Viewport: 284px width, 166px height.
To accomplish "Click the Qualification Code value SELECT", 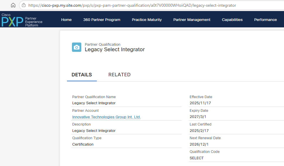I will (197, 158).
